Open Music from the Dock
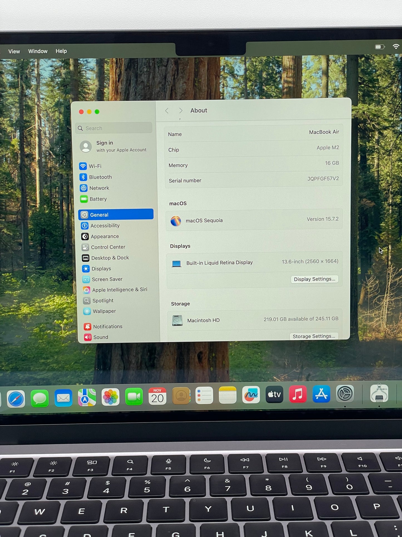 298,394
